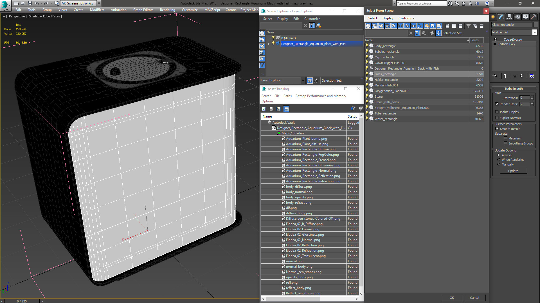The height and width of the screenshot is (303, 540).
Task: Click the Update button in TurboSmooth
Action: 513,171
